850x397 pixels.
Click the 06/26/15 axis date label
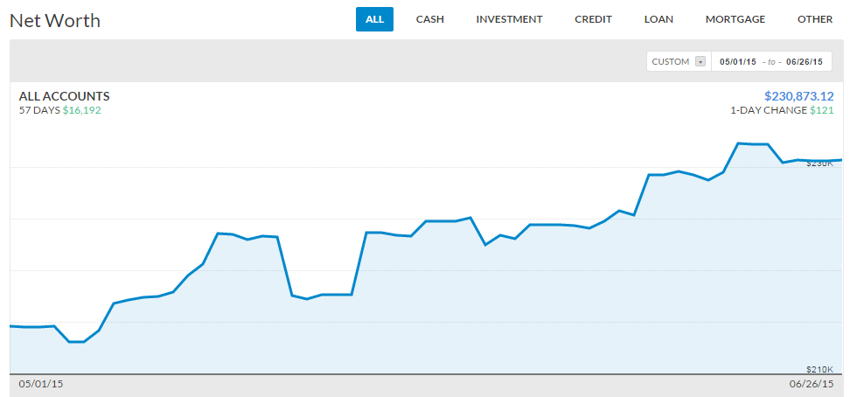click(811, 384)
